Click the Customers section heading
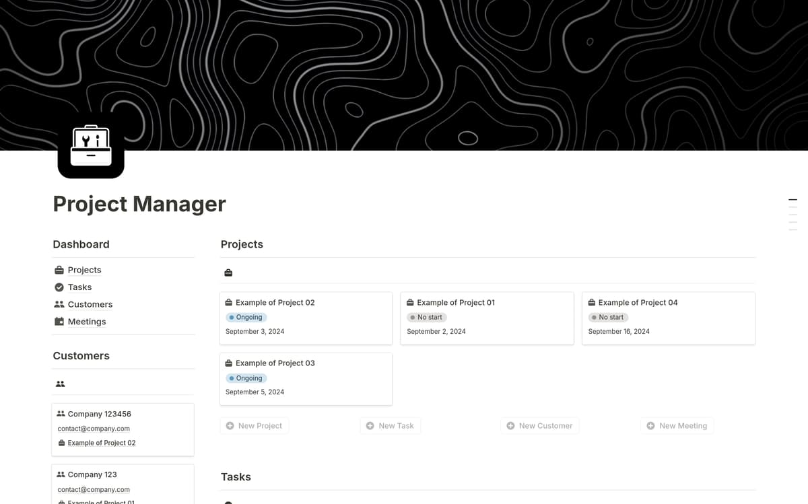The height and width of the screenshot is (504, 808). 81,356
